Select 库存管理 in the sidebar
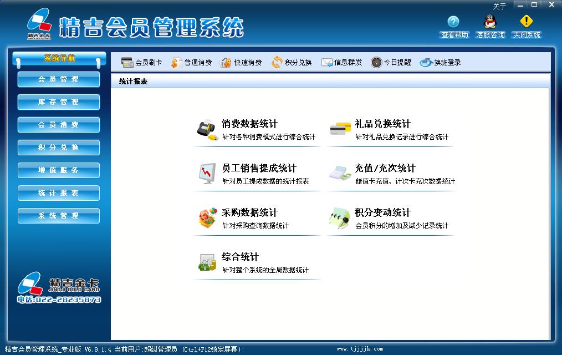 (x=59, y=102)
